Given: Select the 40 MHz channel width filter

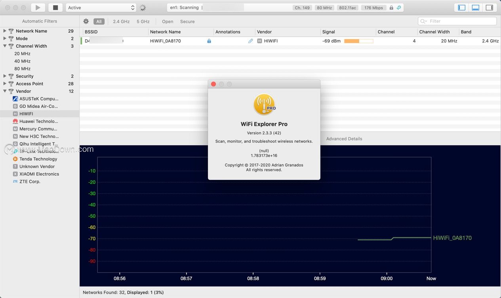Looking at the screenshot, I should click(x=22, y=61).
